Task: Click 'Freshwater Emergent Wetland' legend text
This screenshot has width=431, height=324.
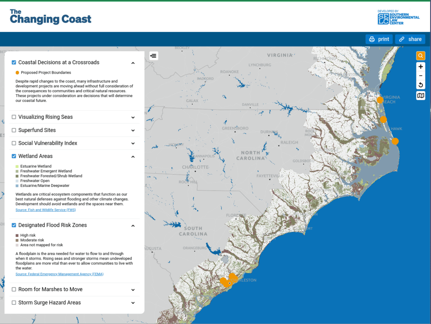Action: [x=46, y=171]
